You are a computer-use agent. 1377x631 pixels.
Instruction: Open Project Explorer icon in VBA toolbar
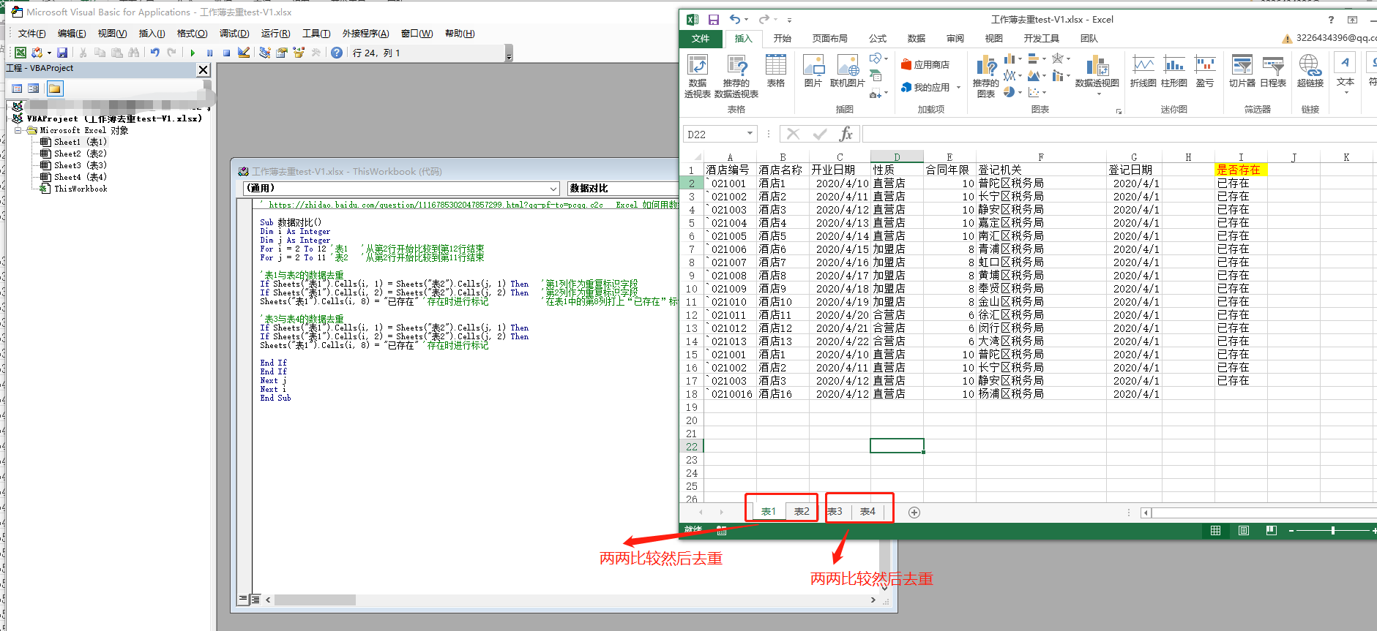click(x=265, y=53)
